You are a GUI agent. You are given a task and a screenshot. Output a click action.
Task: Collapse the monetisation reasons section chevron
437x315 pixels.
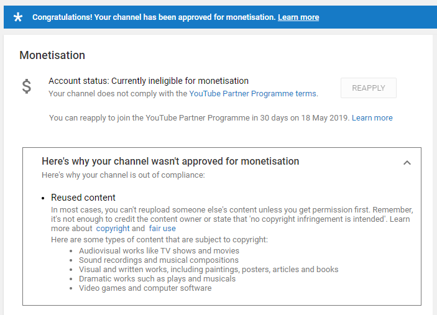pos(407,163)
